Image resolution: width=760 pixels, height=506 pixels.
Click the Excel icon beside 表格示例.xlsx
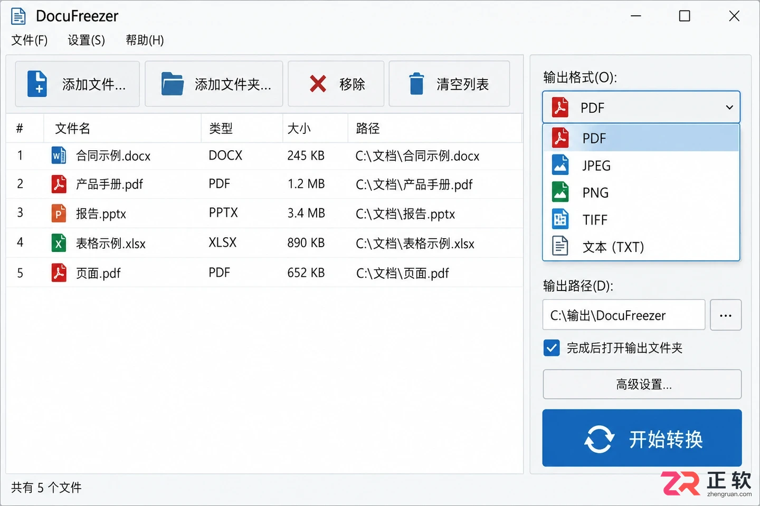(x=59, y=243)
